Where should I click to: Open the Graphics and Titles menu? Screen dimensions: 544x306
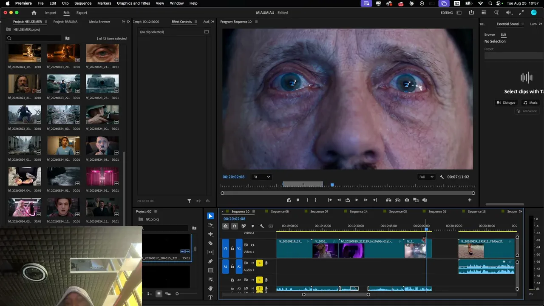click(133, 3)
